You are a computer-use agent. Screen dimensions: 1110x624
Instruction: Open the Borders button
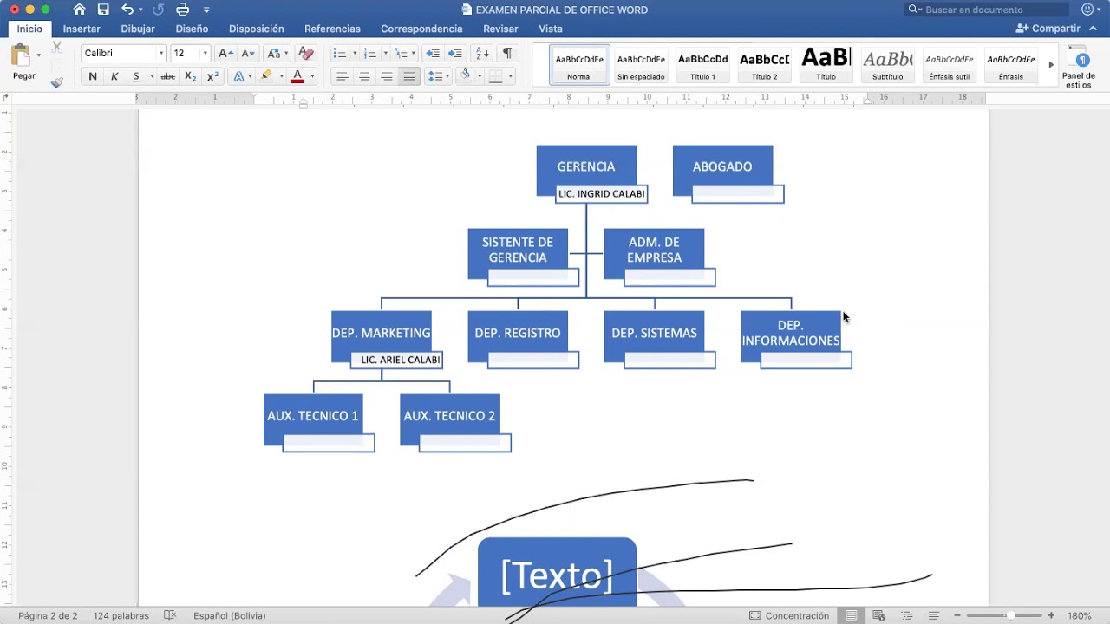(495, 76)
